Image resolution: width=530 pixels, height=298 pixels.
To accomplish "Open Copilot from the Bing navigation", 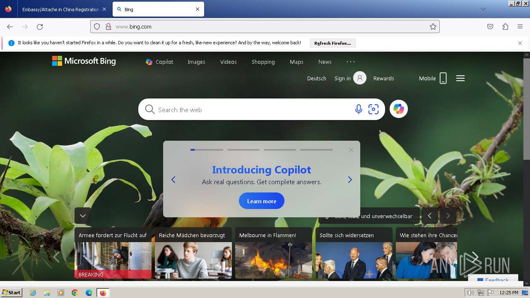I will tap(159, 62).
